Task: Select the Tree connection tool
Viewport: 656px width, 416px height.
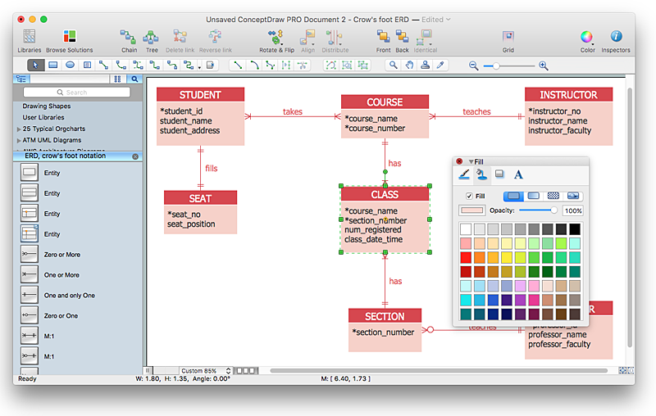Action: coord(152,37)
